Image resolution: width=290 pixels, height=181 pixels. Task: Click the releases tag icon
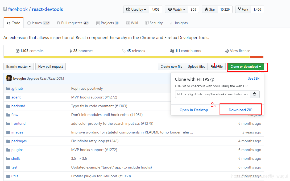(124, 51)
